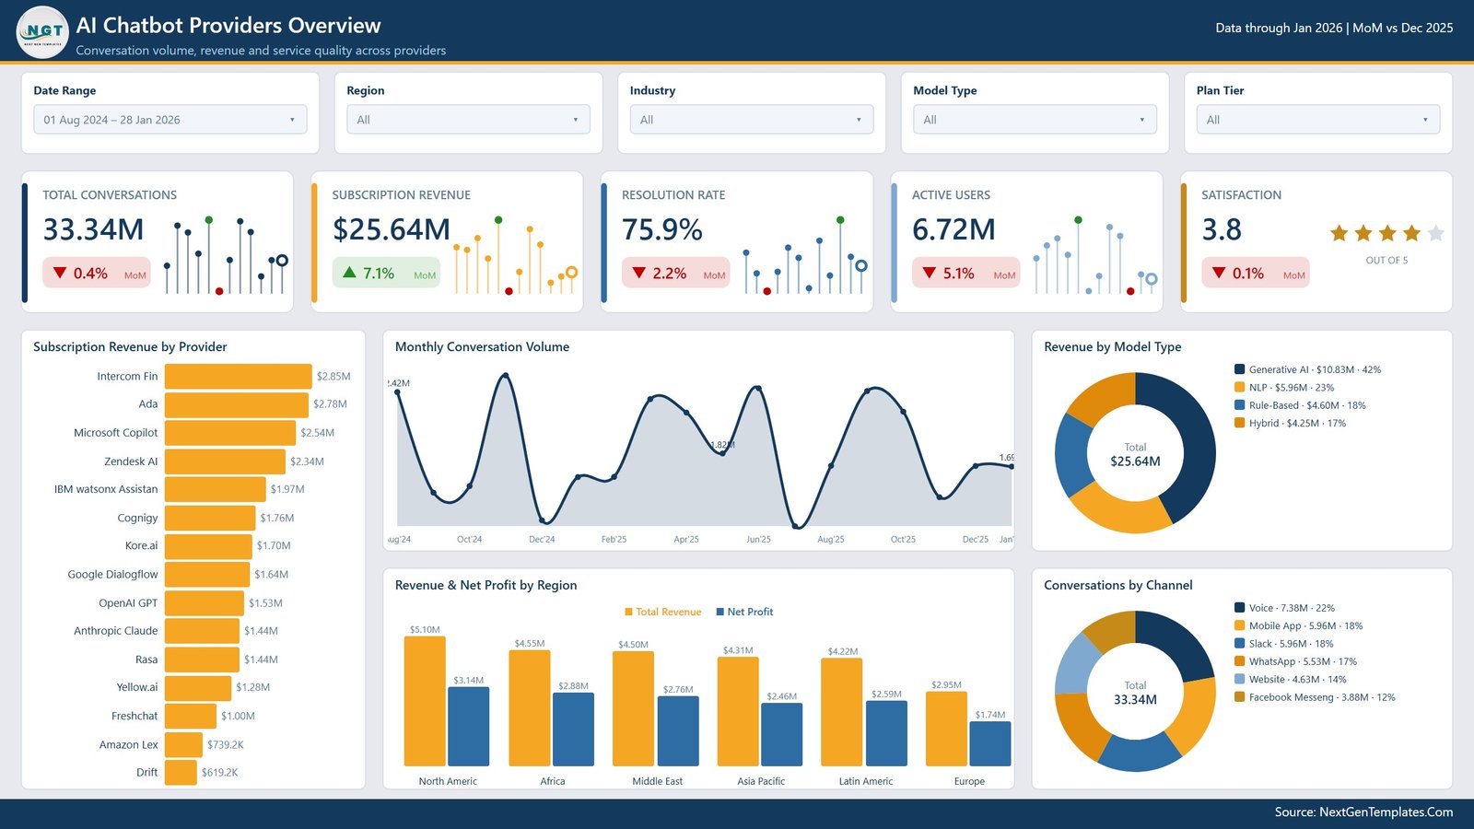Image resolution: width=1474 pixels, height=829 pixels.
Task: Click the Latin America Net Profit bar
Action: click(x=887, y=733)
